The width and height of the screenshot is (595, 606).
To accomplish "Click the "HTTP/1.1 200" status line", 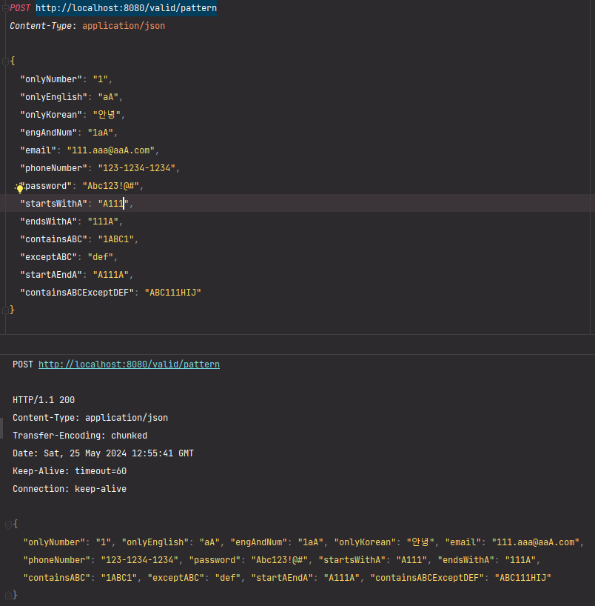I will 44,400.
